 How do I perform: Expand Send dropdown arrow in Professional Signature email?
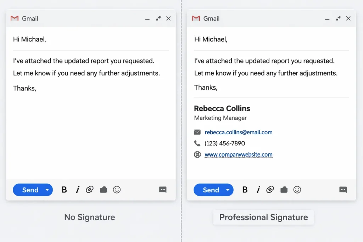pos(228,190)
